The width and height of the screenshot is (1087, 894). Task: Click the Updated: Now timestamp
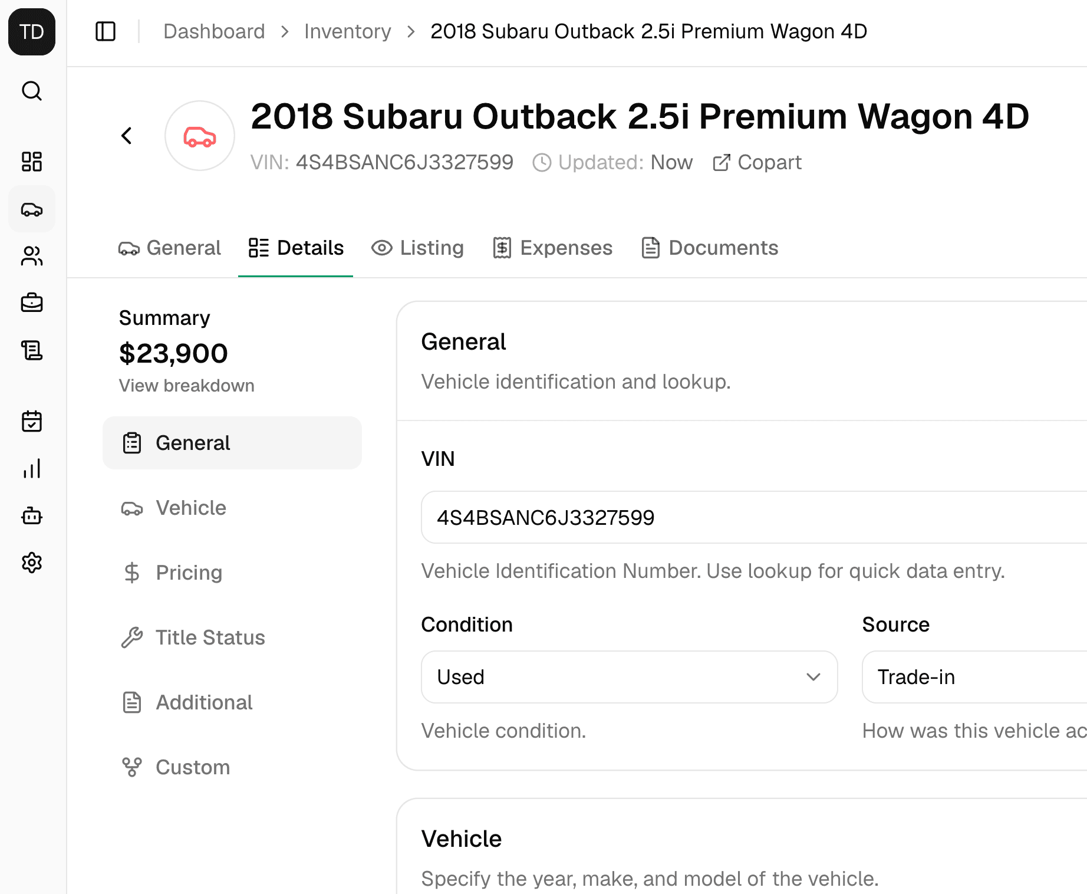(x=612, y=162)
